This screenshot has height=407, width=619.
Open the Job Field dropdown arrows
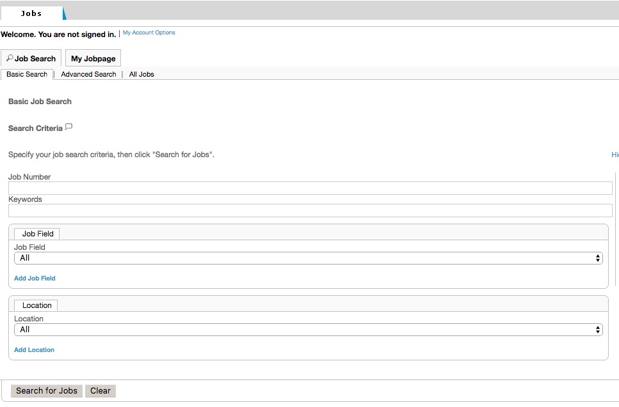click(598, 258)
